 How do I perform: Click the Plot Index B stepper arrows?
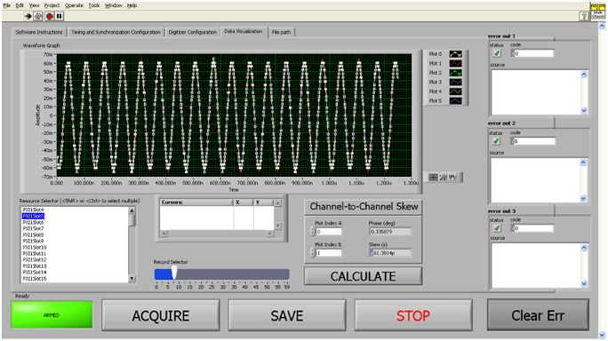pos(313,253)
